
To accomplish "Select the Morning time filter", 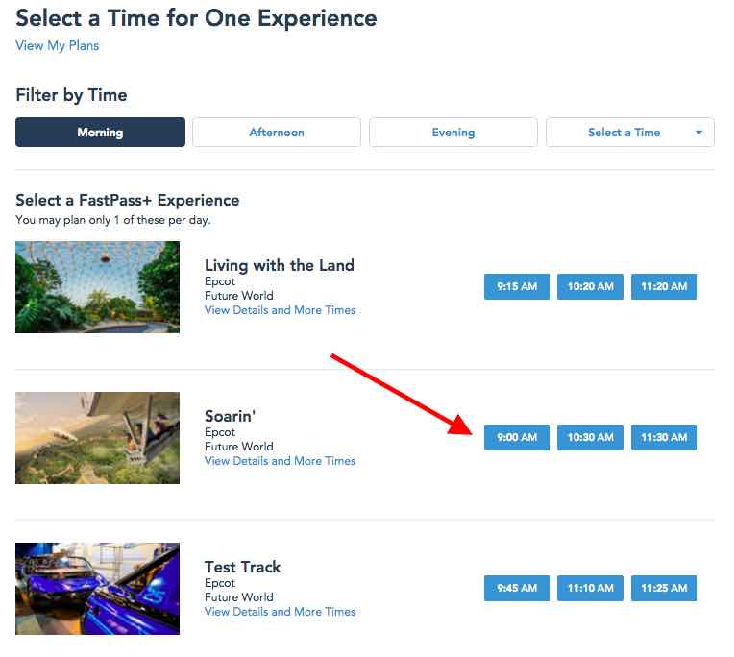I will 100,132.
